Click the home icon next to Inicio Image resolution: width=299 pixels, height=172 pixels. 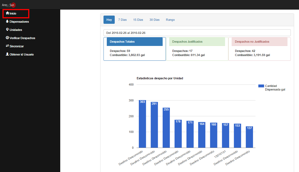point(8,13)
